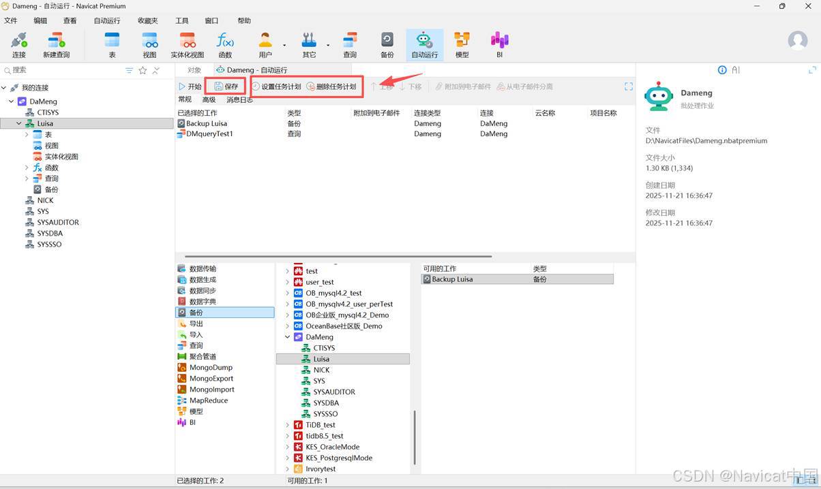Click 设置任务计划 button
Screen dimensions: 821x489
tap(276, 86)
